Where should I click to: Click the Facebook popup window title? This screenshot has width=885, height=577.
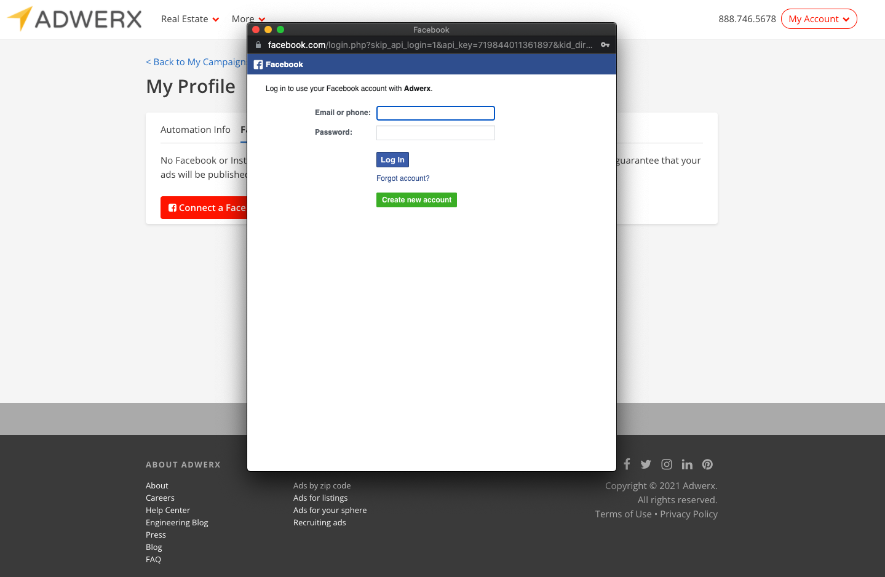point(431,30)
